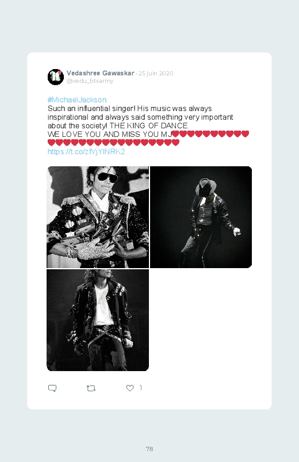Click the second row of red heart emojis
The height and width of the screenshot is (462, 299).
(113, 143)
